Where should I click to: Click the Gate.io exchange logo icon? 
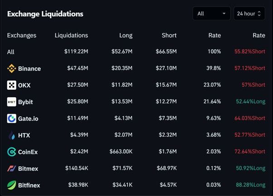pyautogui.click(x=12, y=119)
